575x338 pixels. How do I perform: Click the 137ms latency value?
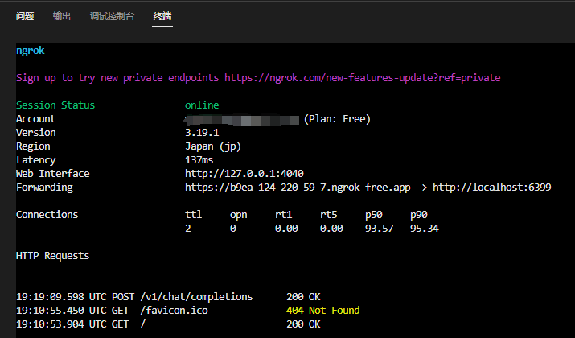point(199,160)
